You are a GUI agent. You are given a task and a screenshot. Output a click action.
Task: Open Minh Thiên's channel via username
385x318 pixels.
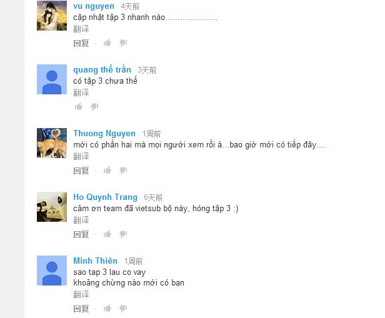[x=95, y=261]
